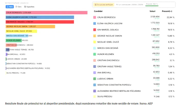Click the blue swatch beside Elena-Valerica Lasconi
This screenshot has width=180, height=106.
click(x=94, y=23)
